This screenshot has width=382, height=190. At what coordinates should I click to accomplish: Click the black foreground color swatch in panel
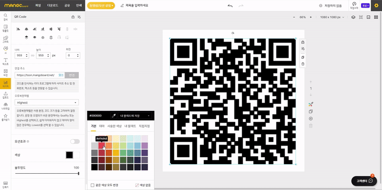[x=69, y=155]
